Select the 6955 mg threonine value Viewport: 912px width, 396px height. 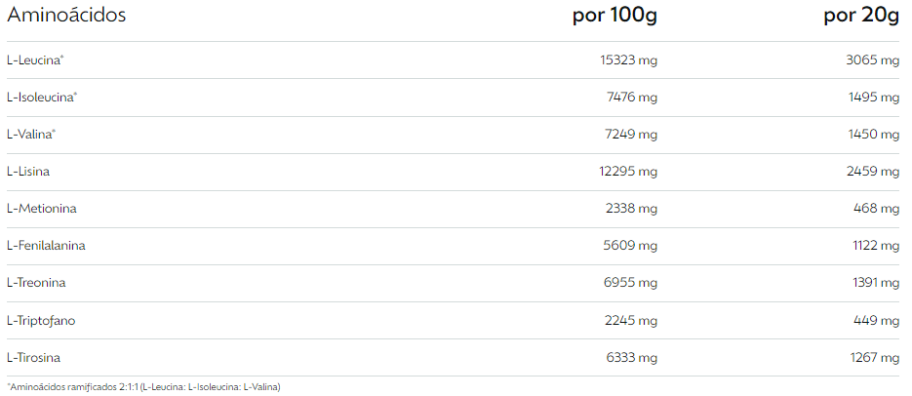click(630, 283)
